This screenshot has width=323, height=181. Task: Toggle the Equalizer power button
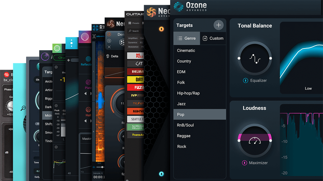click(245, 80)
